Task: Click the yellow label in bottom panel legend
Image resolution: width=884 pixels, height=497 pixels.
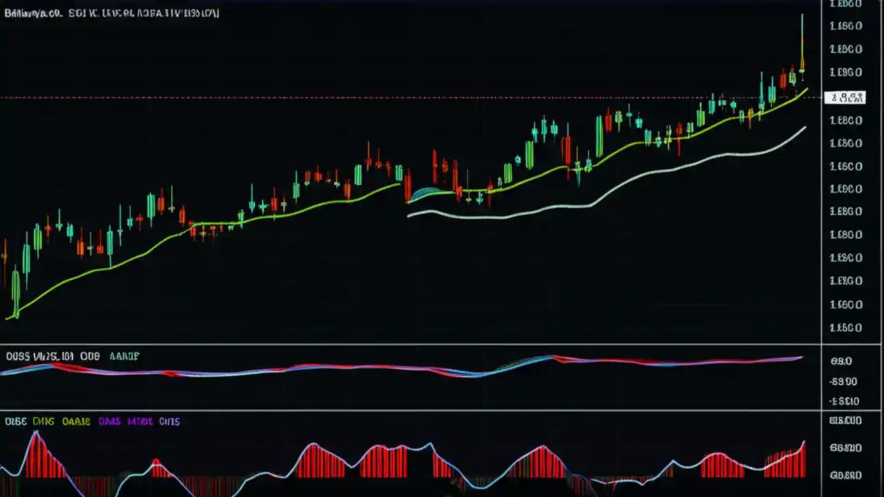Action: click(76, 421)
